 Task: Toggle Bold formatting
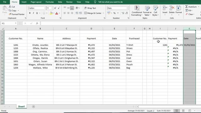pos(30,13)
